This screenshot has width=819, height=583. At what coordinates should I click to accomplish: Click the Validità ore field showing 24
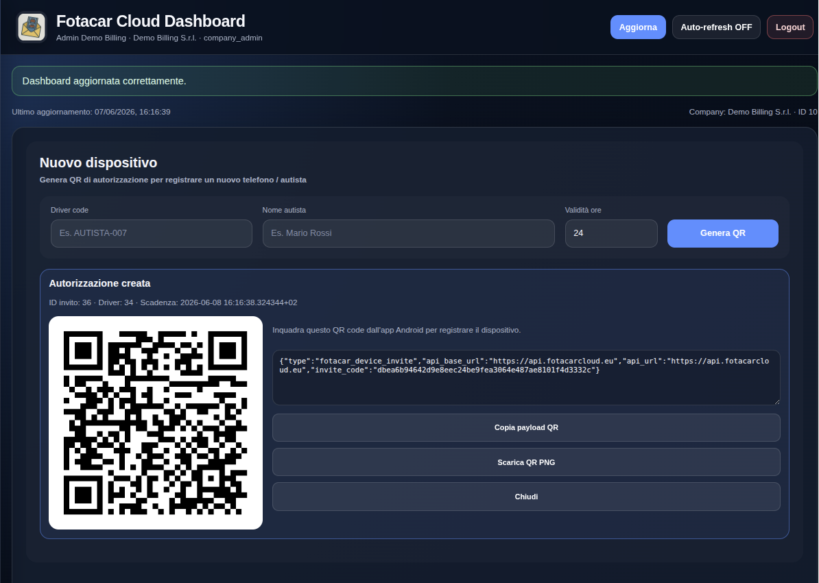coord(611,233)
